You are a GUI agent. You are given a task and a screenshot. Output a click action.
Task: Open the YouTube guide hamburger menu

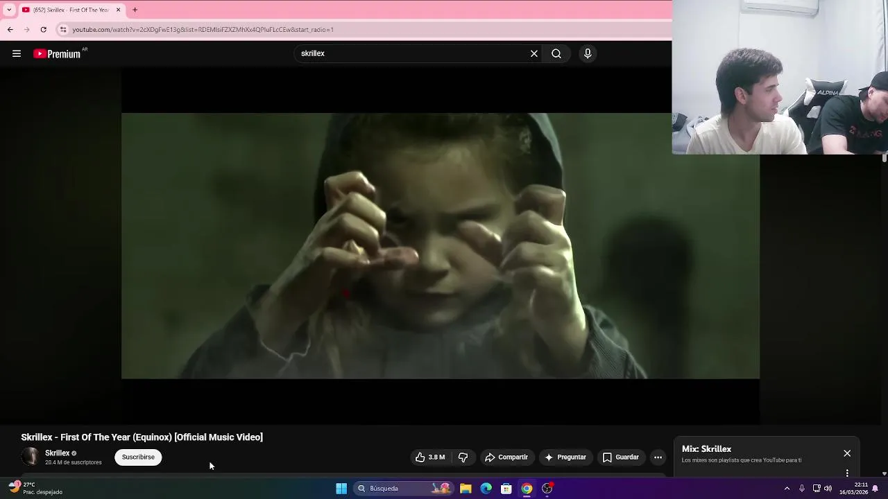tap(17, 53)
